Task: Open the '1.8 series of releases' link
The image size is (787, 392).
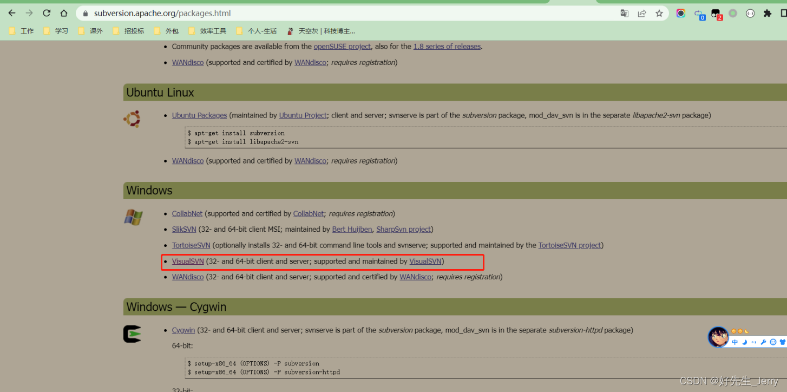Action: [x=447, y=47]
